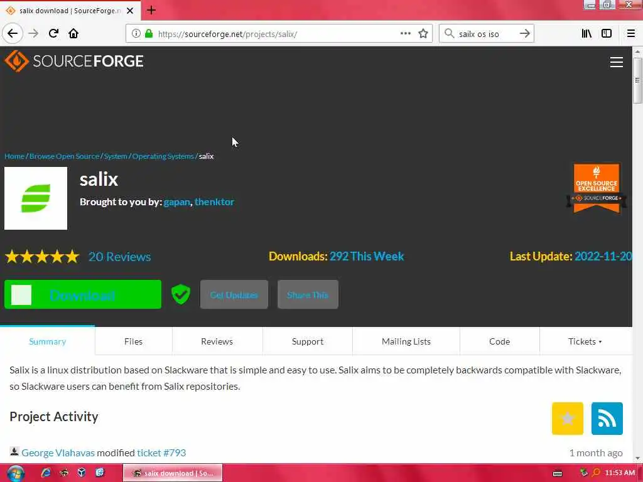Click the green padlock security icon
The width and height of the screenshot is (643, 482).
(149, 34)
